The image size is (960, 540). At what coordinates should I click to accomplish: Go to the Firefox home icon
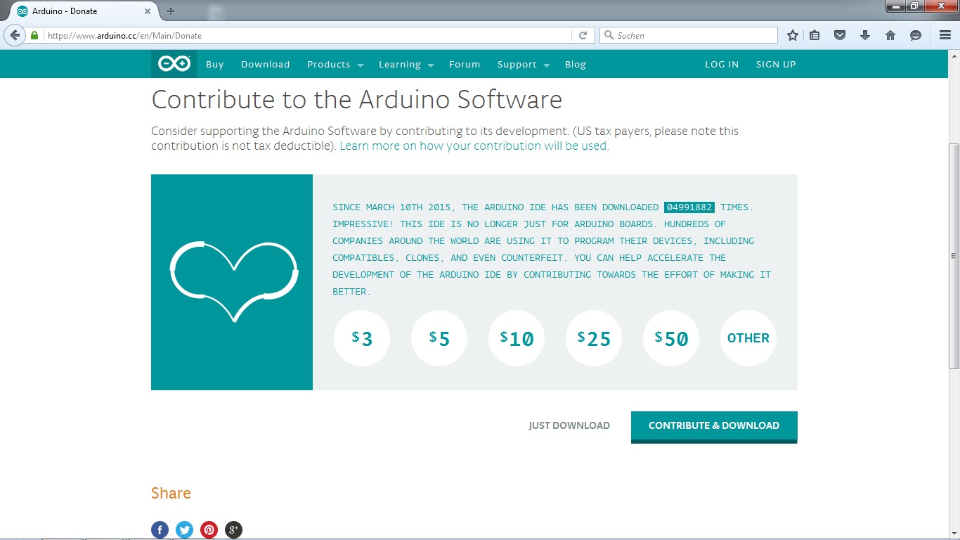coord(890,35)
